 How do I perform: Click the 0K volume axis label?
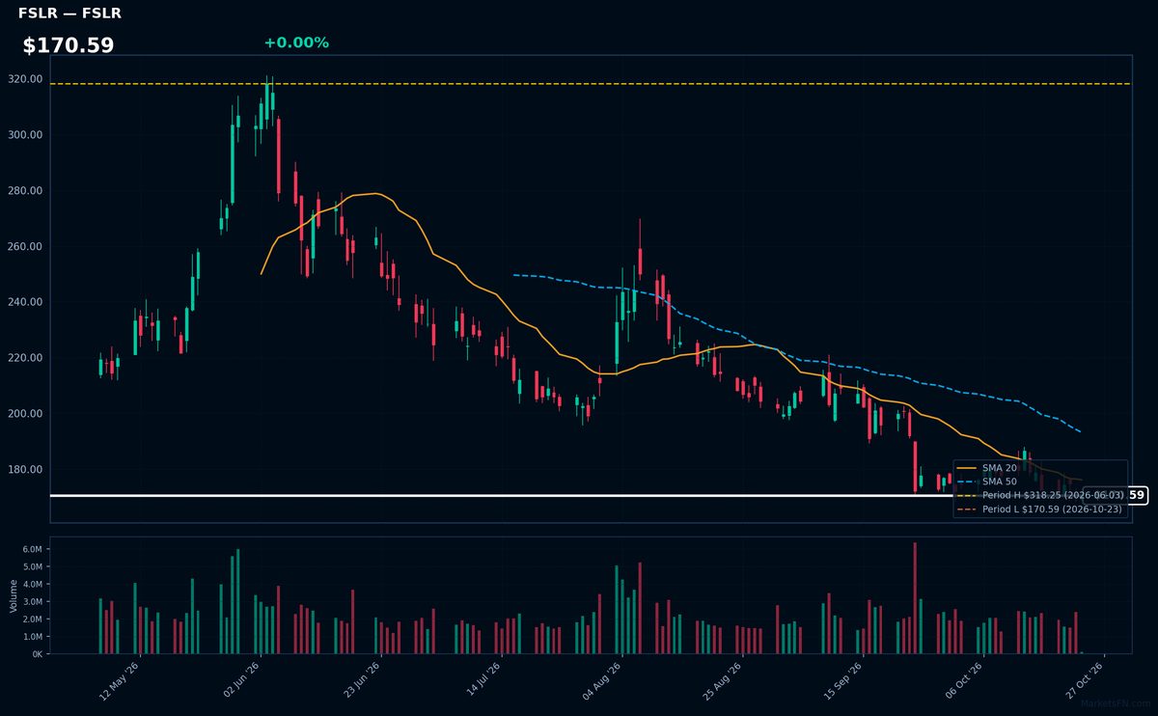[x=37, y=654]
